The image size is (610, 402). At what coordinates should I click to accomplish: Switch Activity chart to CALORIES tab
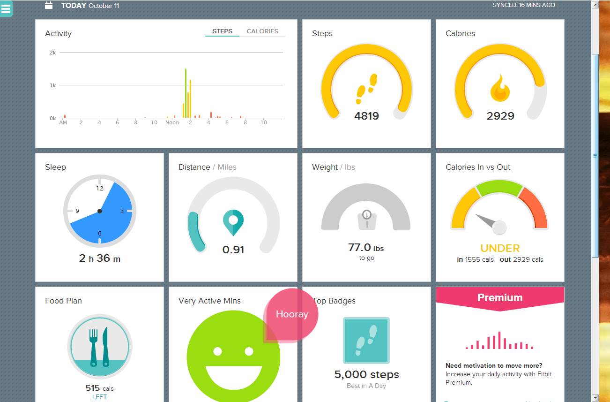click(262, 31)
